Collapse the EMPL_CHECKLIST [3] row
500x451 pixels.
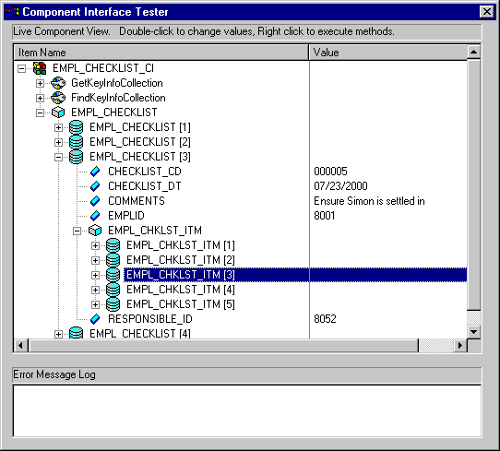[x=58, y=157]
